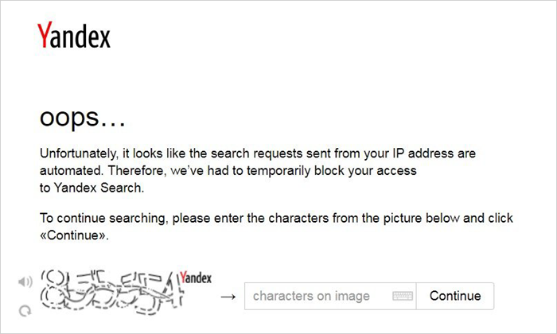Click the «Continue» word in the instructions
This screenshot has height=334, width=557.
click(74, 235)
